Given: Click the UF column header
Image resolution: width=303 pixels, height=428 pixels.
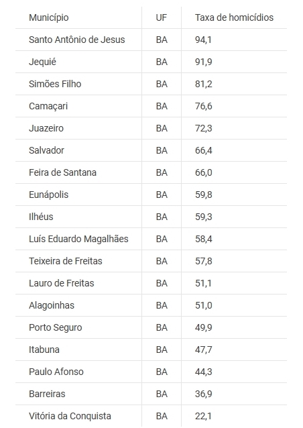Looking at the screenshot, I should click(x=161, y=17).
